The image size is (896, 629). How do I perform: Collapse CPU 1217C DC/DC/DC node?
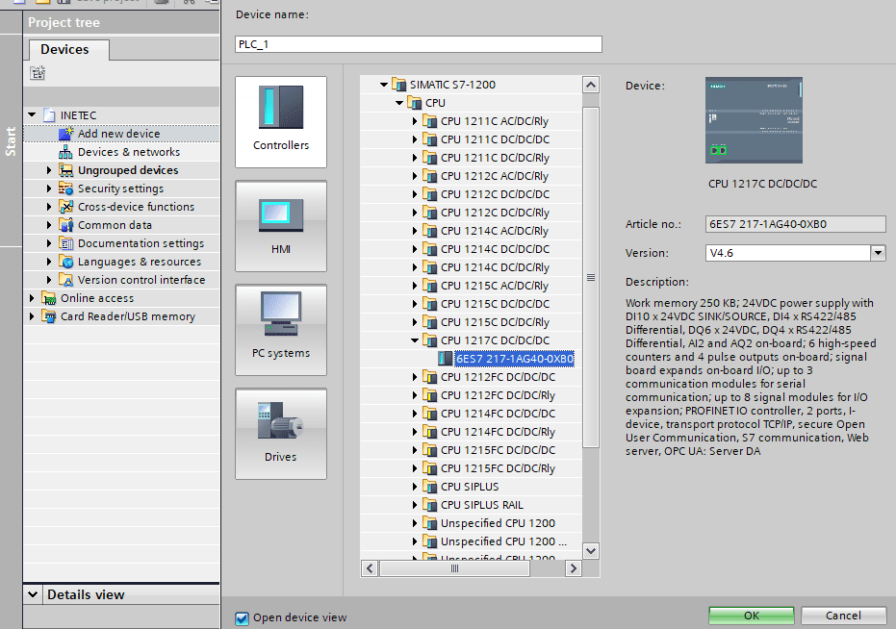click(415, 340)
